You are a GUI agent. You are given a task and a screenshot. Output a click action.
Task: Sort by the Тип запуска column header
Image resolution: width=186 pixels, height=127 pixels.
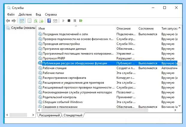(169, 28)
